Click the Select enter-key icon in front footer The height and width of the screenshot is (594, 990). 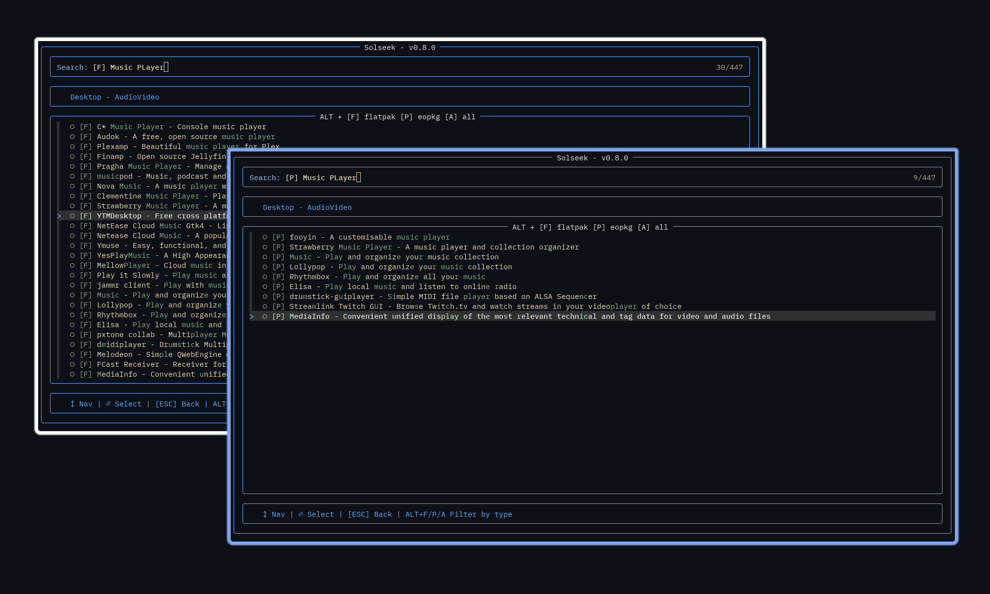300,514
